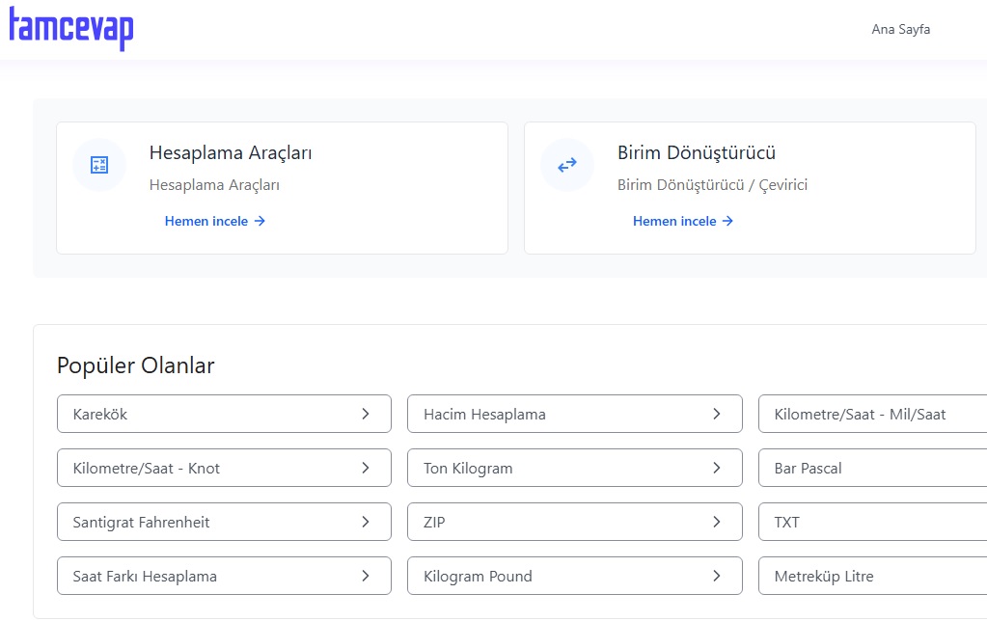The image size is (987, 621).
Task: Click the chevron arrow beside Hacim Hesaplama
Action: (x=717, y=414)
